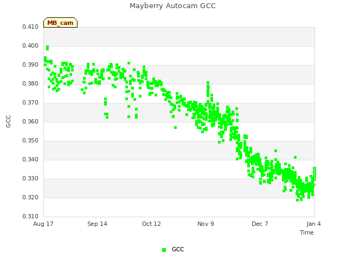Select the 0.330 y-axis label
This screenshot has height=260, width=347.
30,178
